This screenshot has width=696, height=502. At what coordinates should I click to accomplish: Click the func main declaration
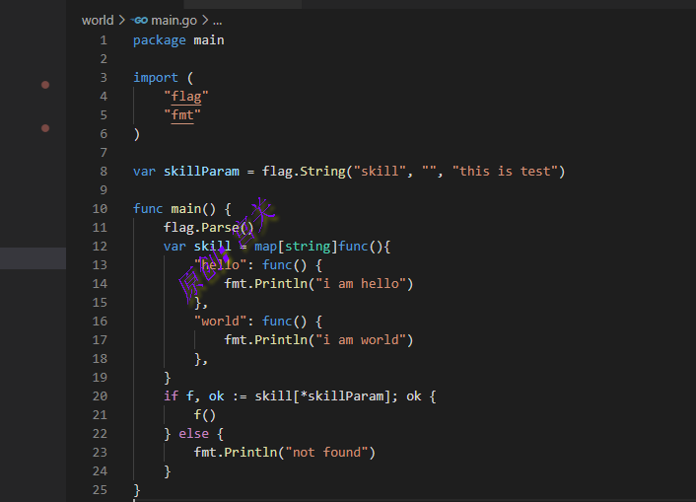(x=181, y=209)
